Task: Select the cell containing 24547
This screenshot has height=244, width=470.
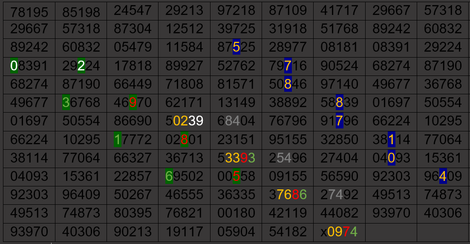Action: (133, 11)
